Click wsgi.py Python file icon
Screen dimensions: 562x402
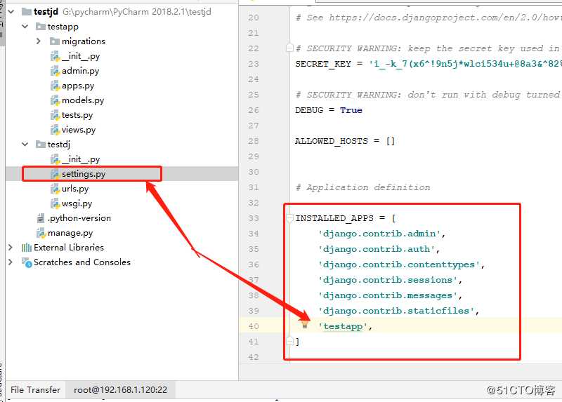click(x=55, y=203)
